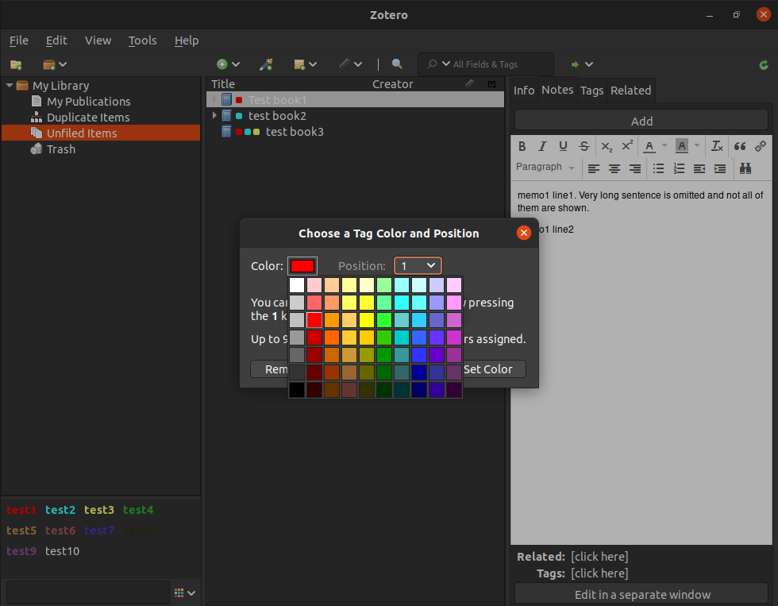
Task: Center align the note text
Action: click(x=614, y=168)
